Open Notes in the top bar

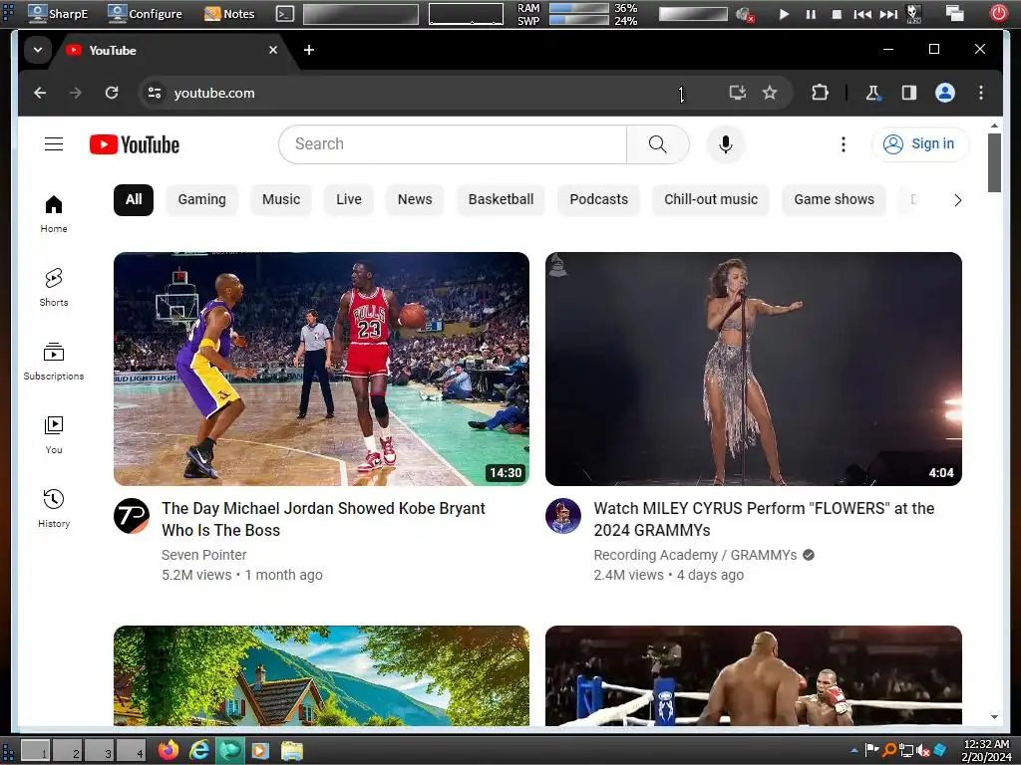click(x=229, y=13)
